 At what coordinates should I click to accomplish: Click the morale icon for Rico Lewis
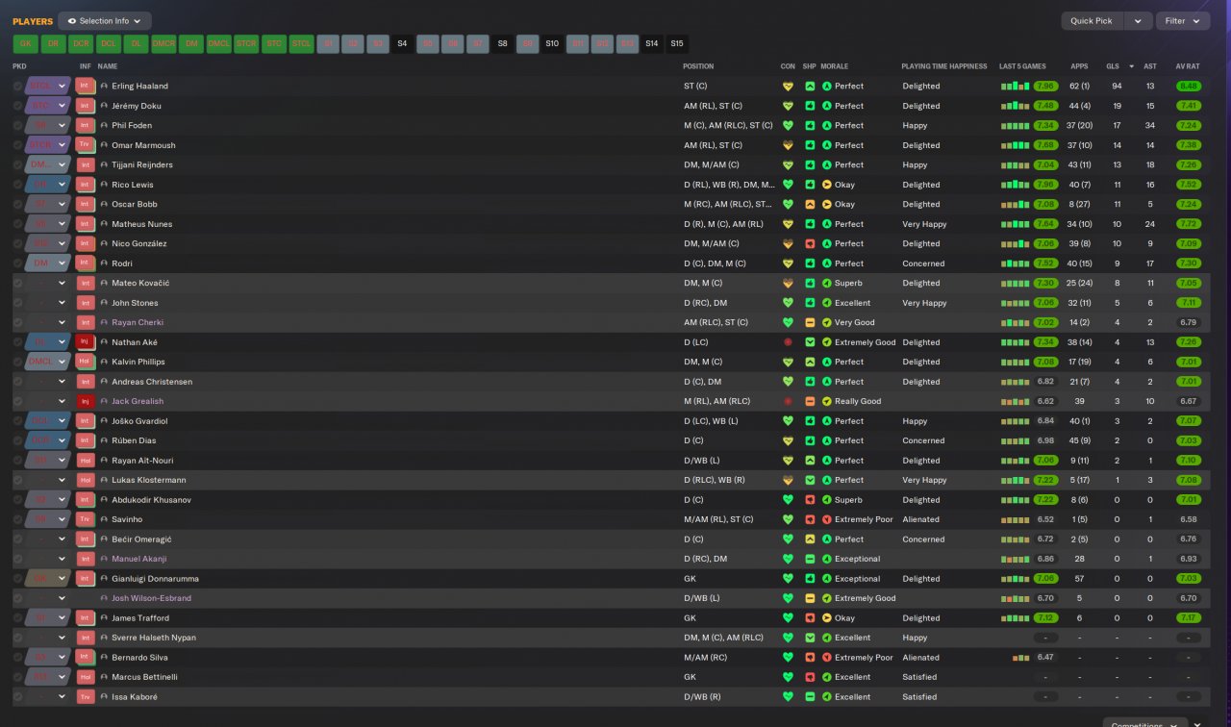click(x=827, y=185)
